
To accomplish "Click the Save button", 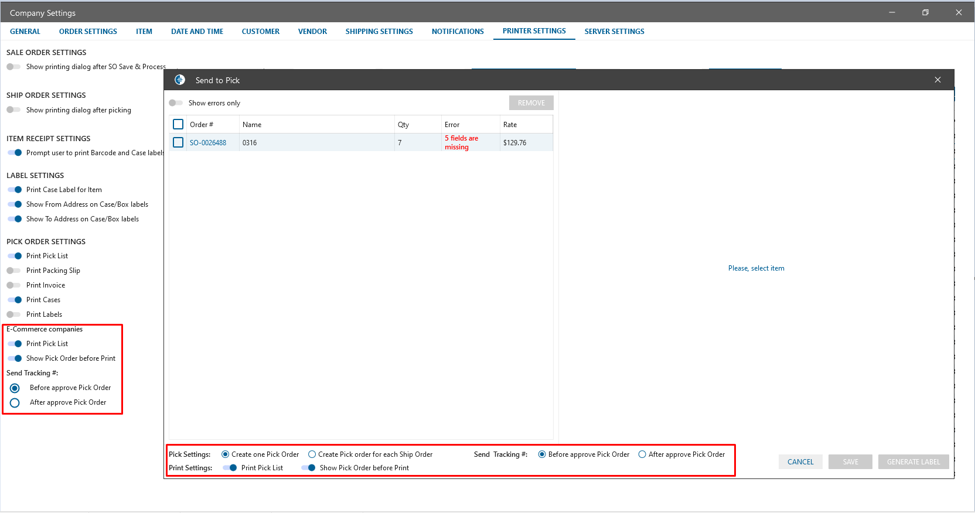I will tap(850, 462).
